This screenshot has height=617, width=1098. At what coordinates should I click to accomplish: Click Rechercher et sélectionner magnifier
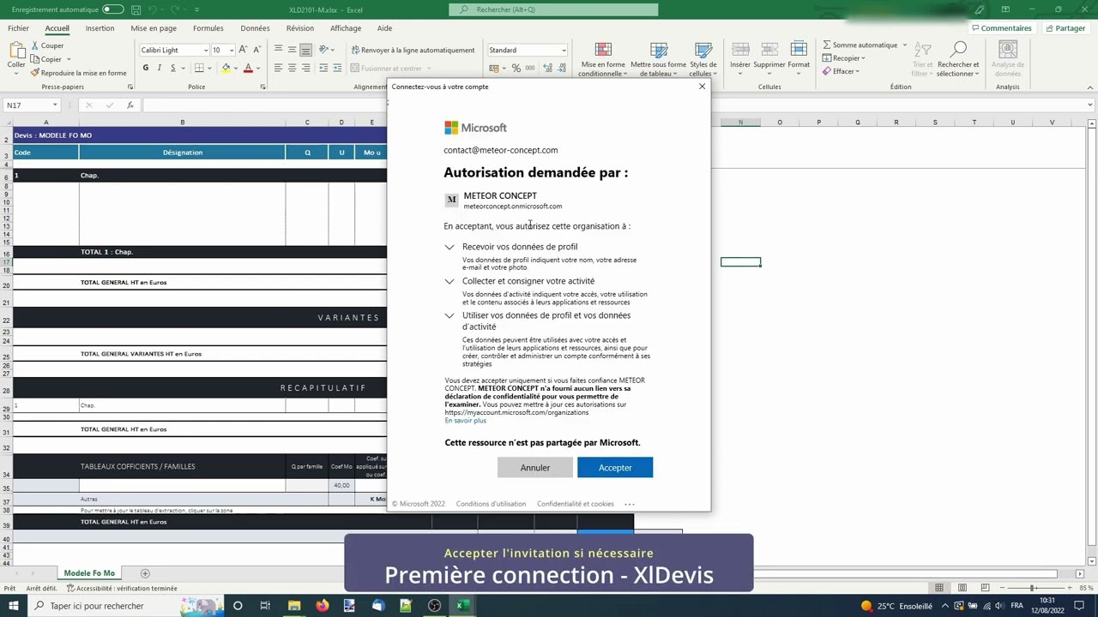tap(958, 51)
